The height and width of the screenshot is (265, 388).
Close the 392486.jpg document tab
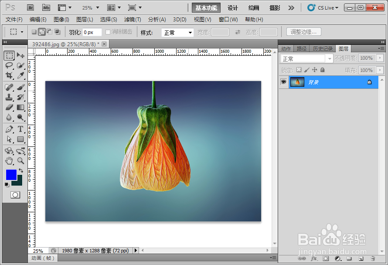[104, 44]
